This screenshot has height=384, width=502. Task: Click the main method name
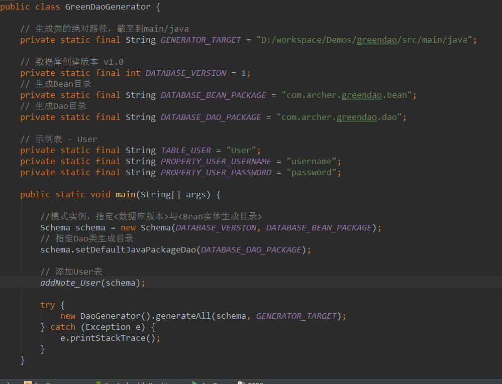click(126, 194)
